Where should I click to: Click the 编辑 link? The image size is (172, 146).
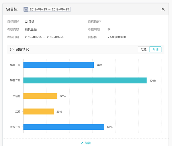(88, 143)
